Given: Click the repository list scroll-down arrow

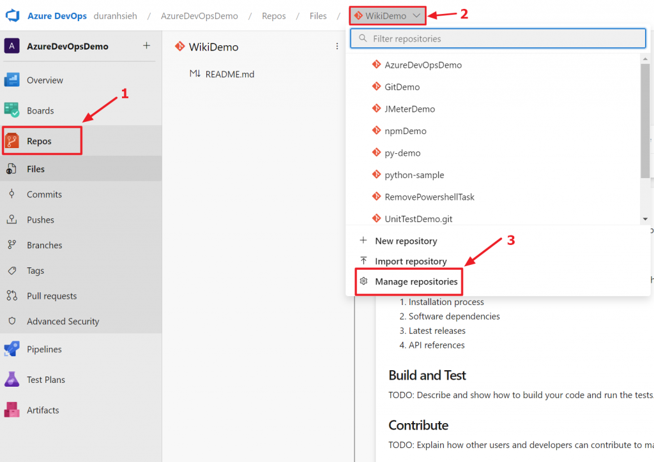Looking at the screenshot, I should [645, 219].
